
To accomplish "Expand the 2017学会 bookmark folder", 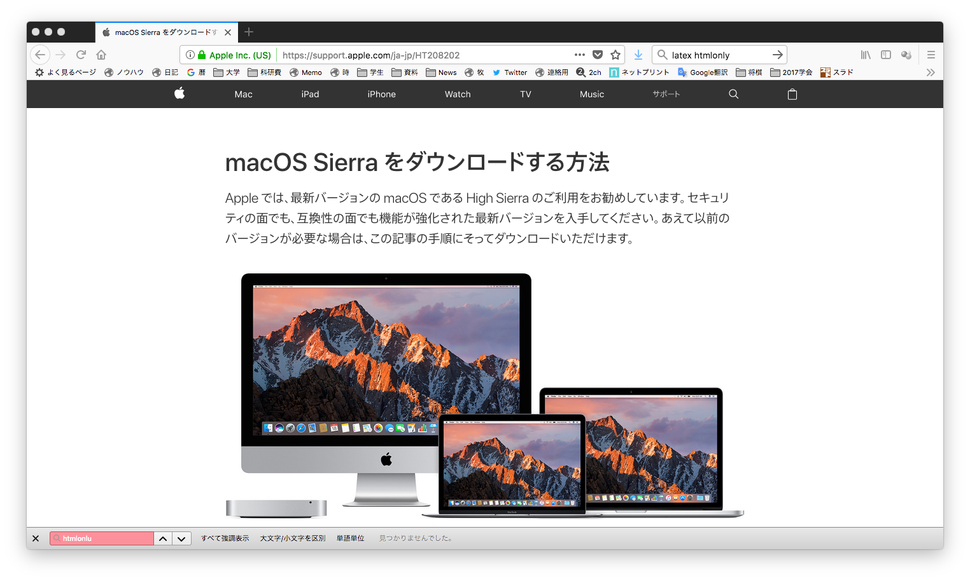I will pos(791,72).
